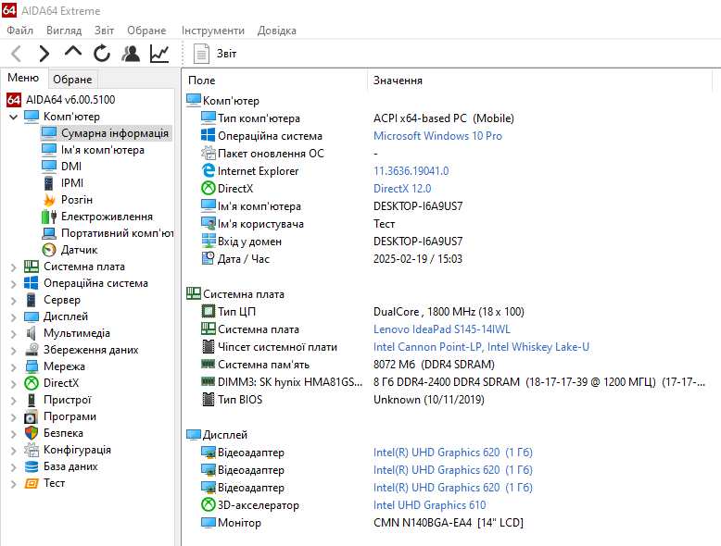Expand the Сервер tree node

click(x=13, y=301)
